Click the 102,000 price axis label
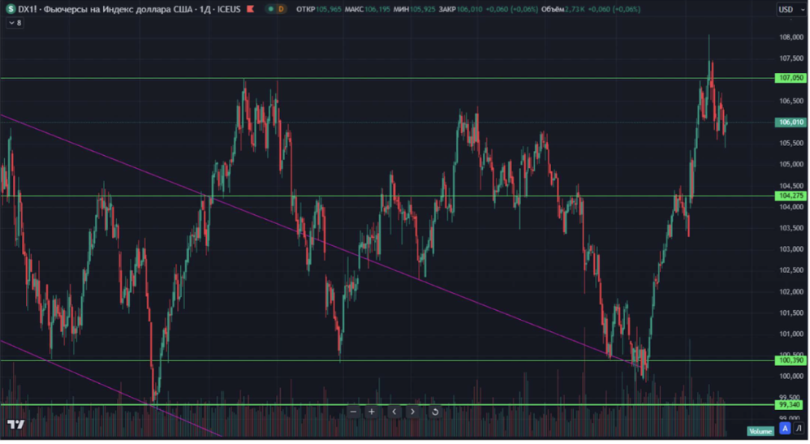810x444 pixels. (x=791, y=291)
